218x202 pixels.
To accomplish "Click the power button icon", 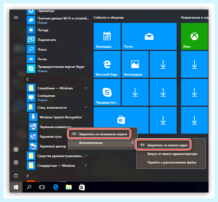I will click(16, 175).
